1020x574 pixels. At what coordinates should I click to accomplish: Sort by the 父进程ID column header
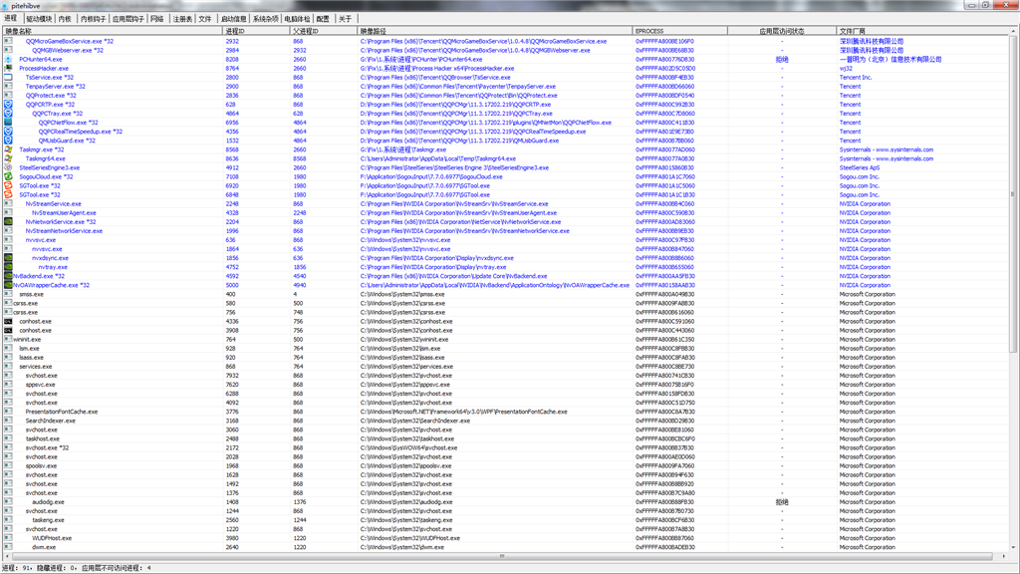tap(324, 31)
